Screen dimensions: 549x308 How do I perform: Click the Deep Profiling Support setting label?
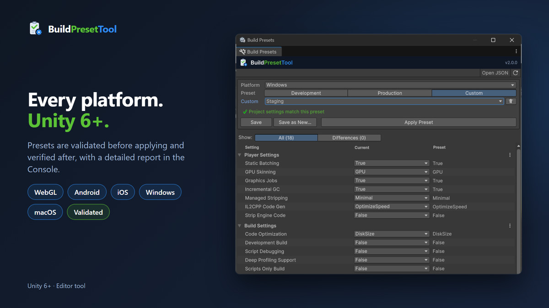pyautogui.click(x=270, y=260)
